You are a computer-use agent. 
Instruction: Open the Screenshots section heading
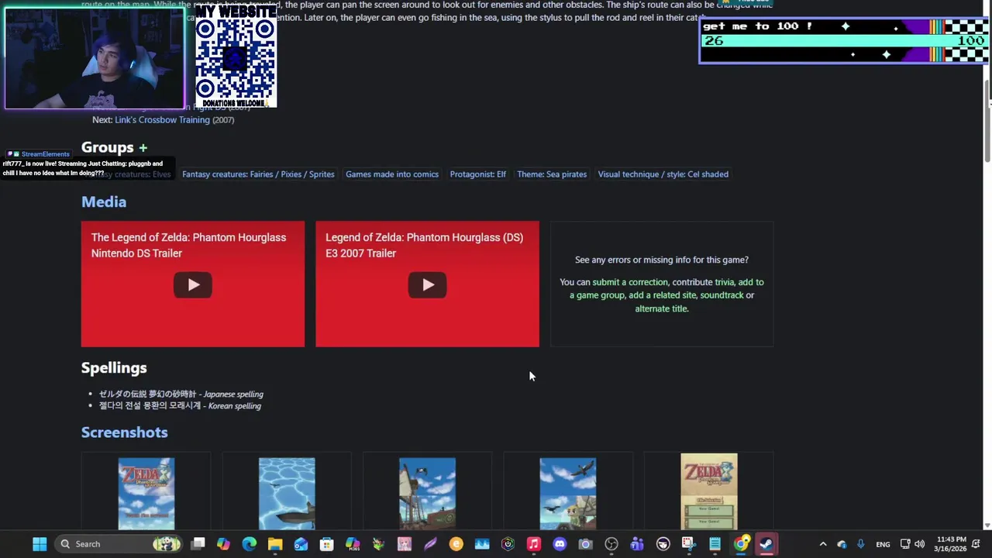124,432
